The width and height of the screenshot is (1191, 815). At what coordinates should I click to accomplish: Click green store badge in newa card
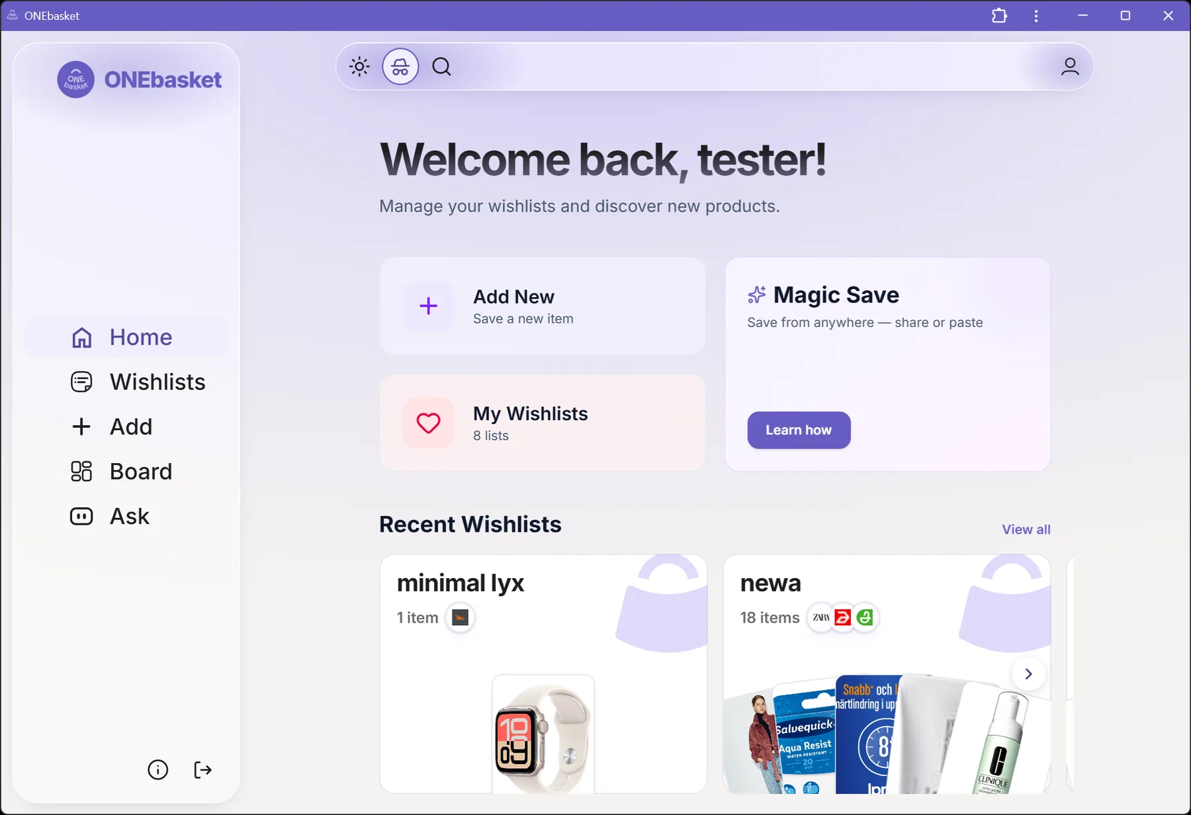point(864,618)
